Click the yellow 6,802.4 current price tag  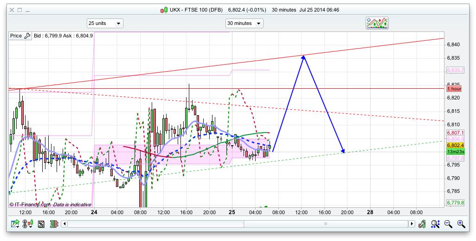coord(456,145)
